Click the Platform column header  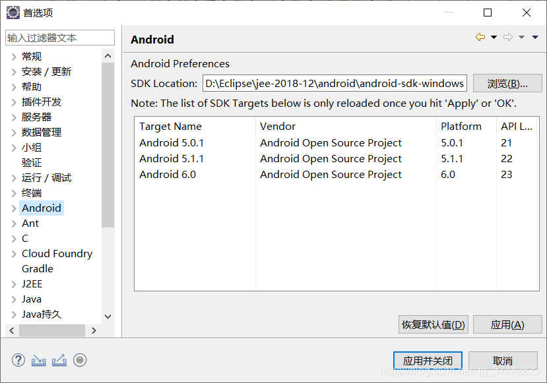466,126
